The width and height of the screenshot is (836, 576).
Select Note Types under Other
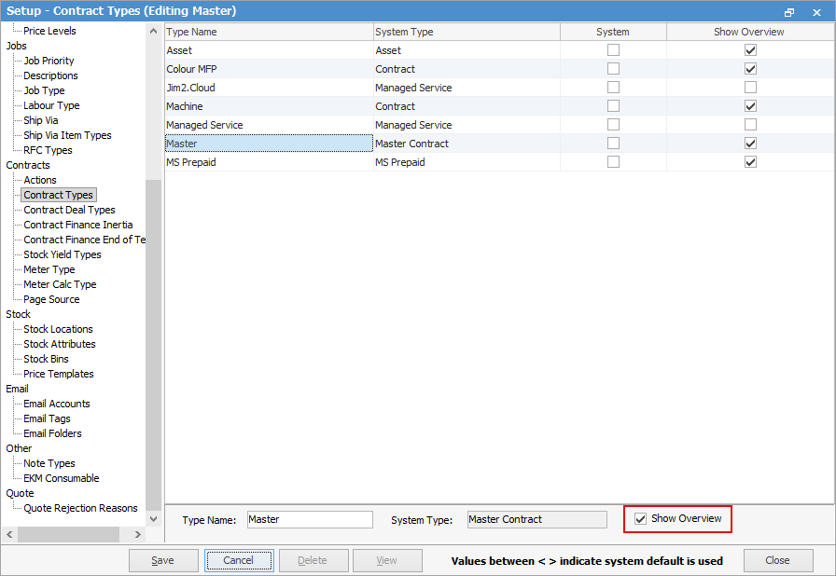click(49, 463)
